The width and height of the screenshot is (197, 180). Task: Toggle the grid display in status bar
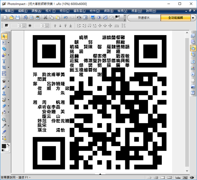click(156, 178)
